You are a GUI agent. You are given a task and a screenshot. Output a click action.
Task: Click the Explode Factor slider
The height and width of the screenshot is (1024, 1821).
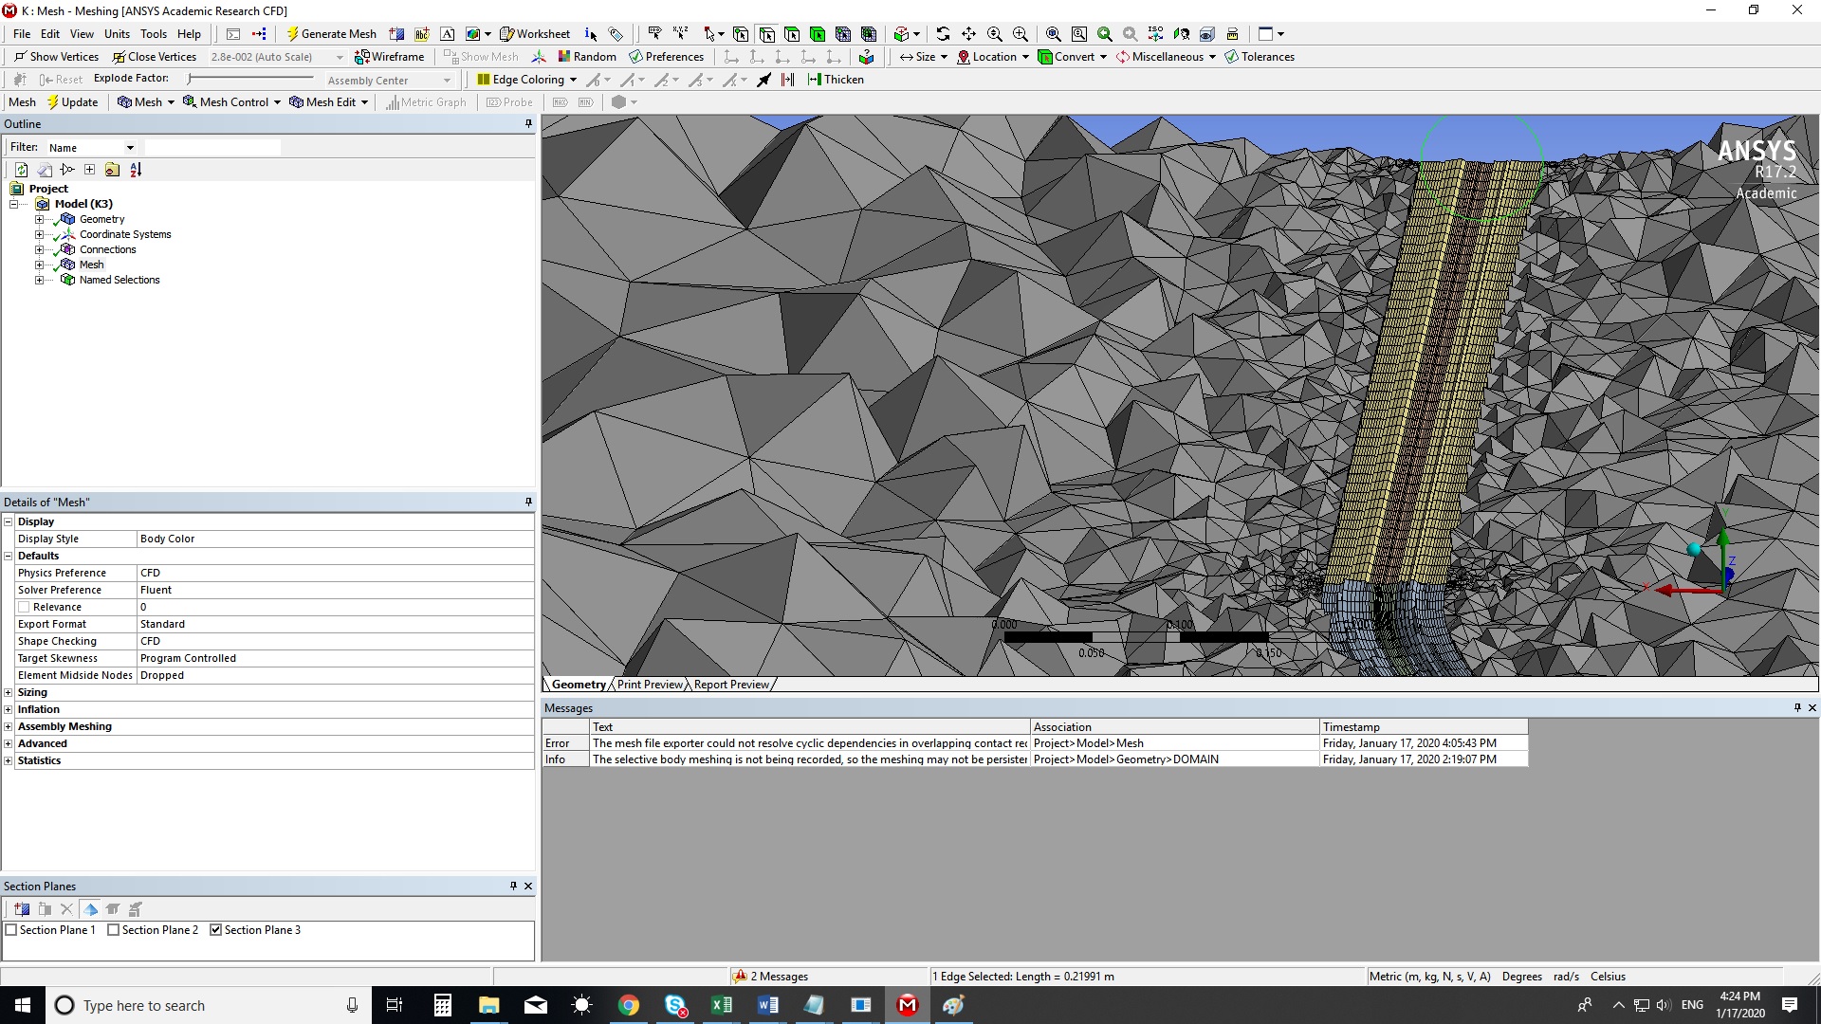[251, 79]
